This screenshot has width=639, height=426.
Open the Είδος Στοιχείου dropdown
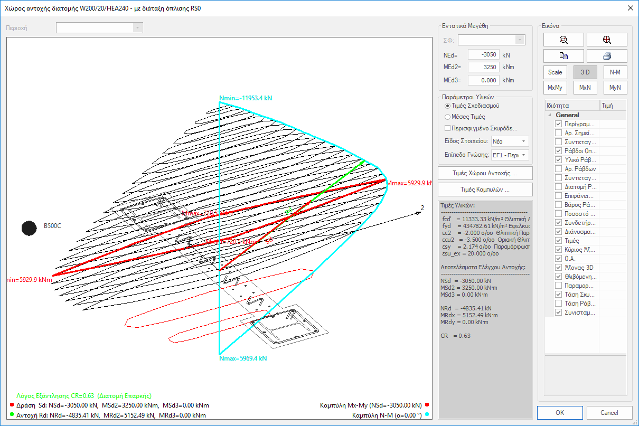click(510, 141)
